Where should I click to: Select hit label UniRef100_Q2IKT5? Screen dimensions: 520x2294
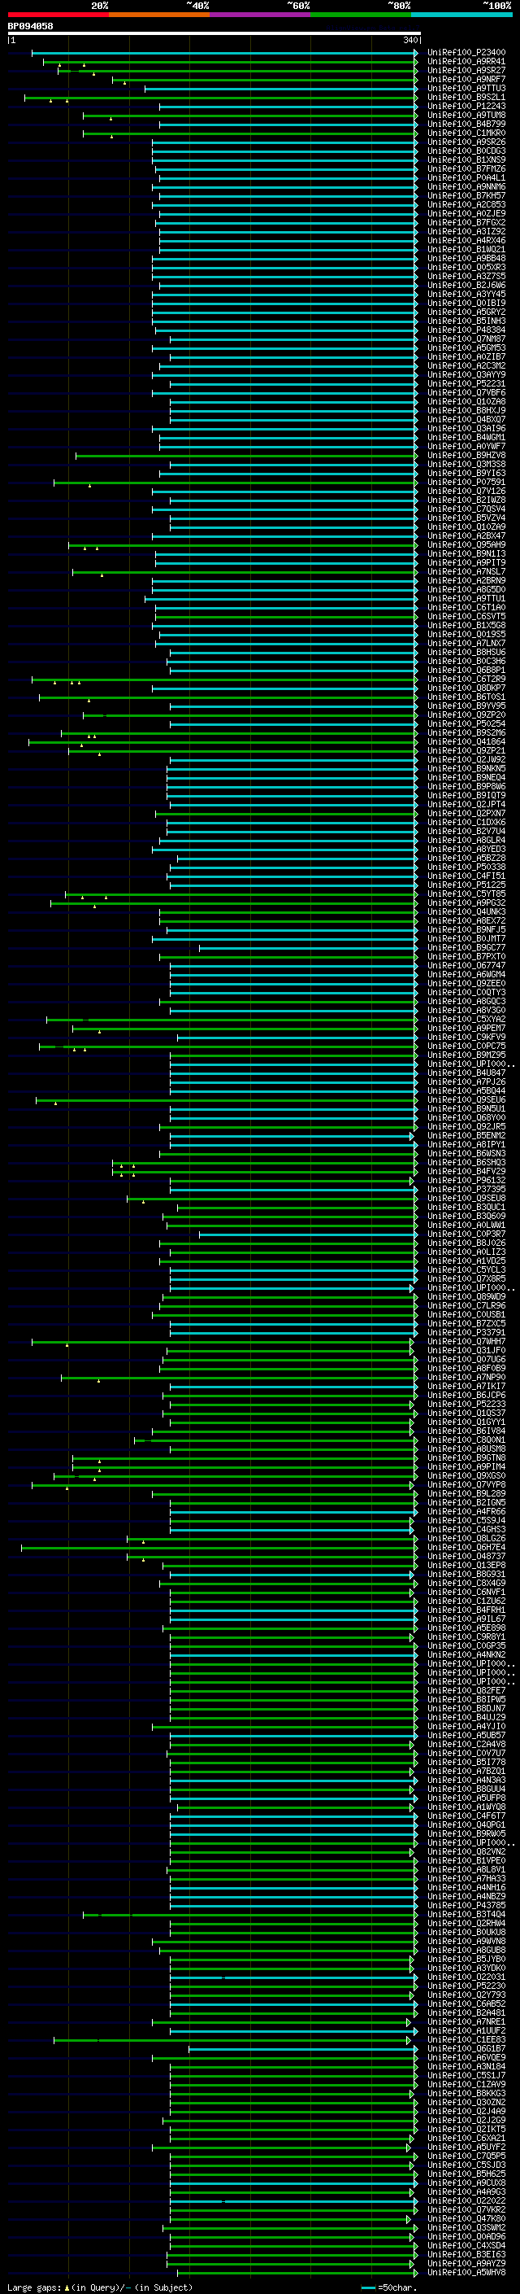point(466,2130)
